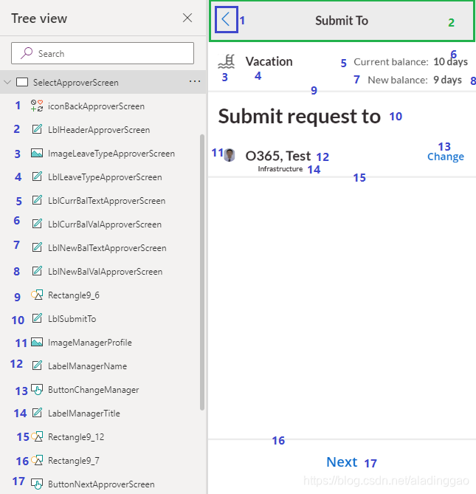This screenshot has width=476, height=494.
Task: Select ButtonNextApproverScreen in the tree
Action: click(101, 484)
